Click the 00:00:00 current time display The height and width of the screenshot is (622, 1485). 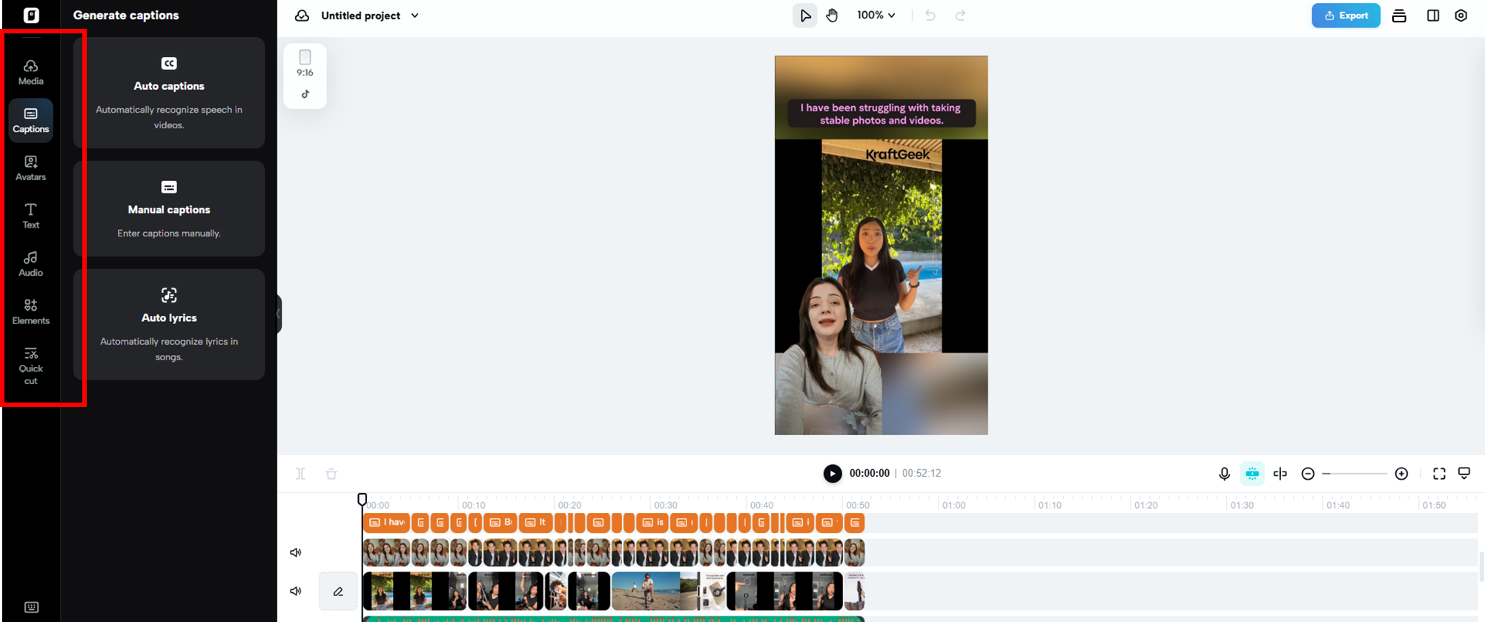[869, 473]
